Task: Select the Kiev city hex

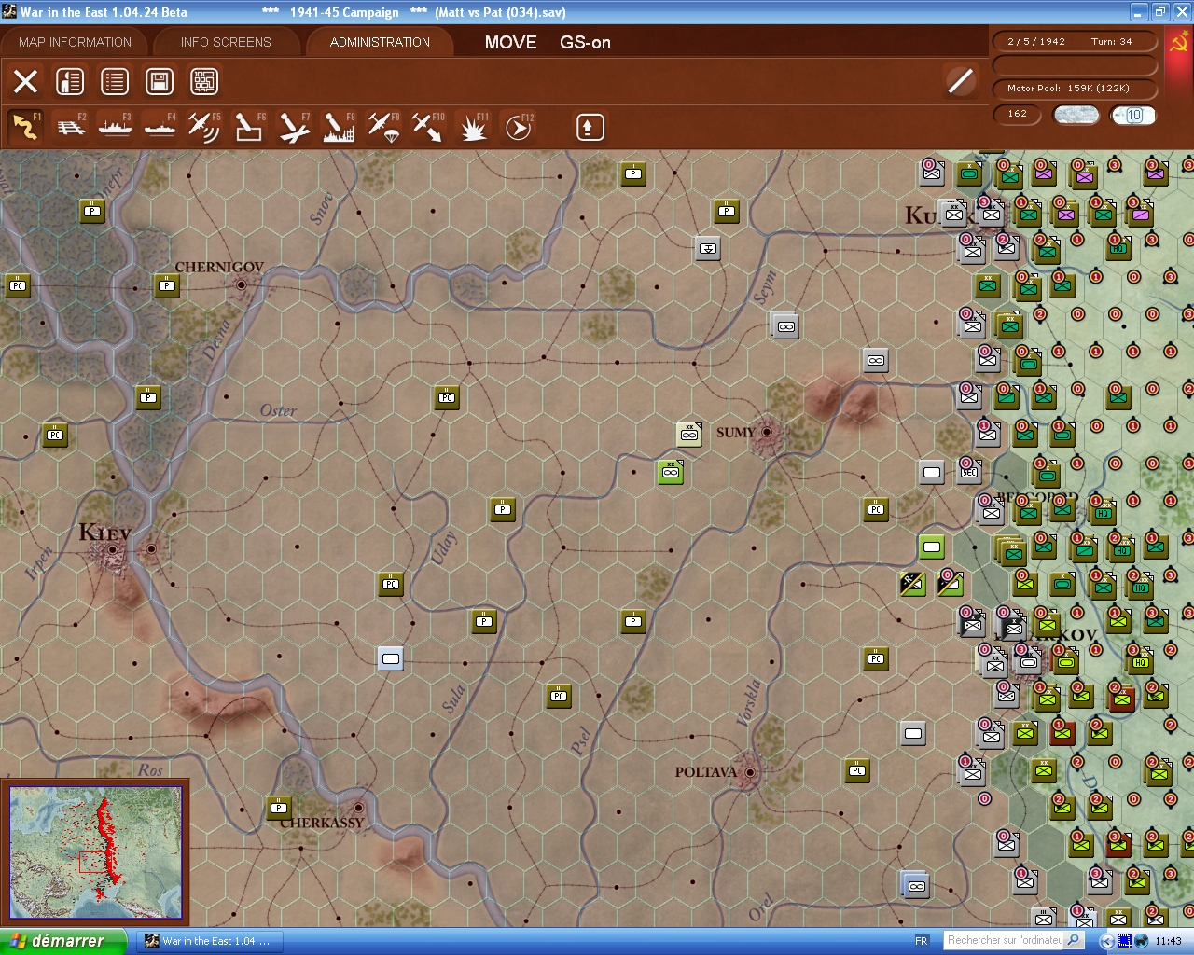Action: (113, 550)
